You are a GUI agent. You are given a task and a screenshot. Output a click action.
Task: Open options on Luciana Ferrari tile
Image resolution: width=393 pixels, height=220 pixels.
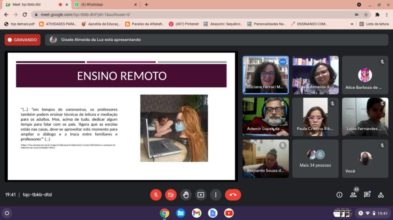point(283,62)
